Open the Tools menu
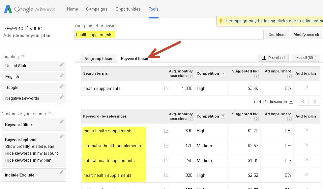Screen dimensions: 323x189 154,9
